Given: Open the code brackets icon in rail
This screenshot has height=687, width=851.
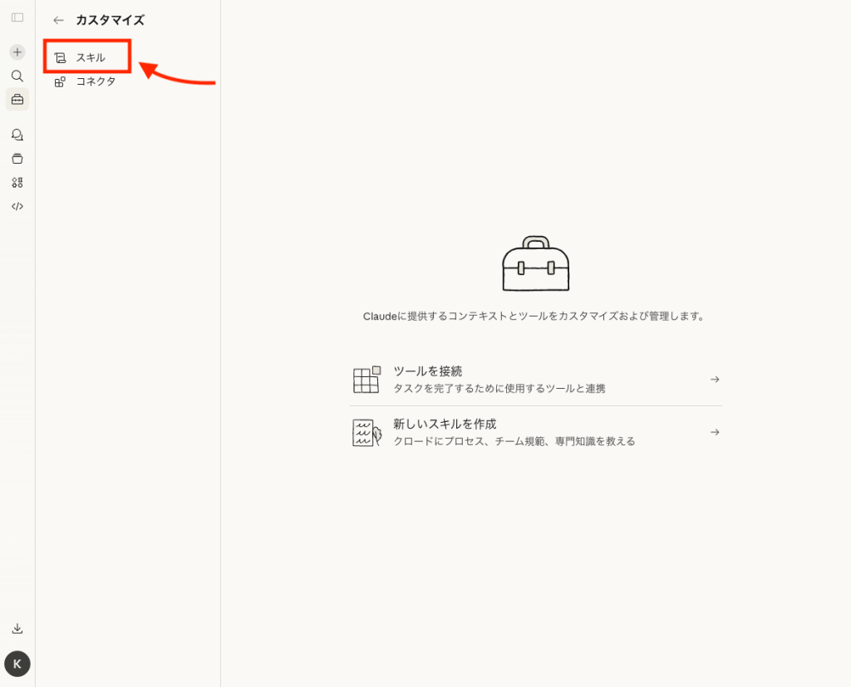Looking at the screenshot, I should tap(17, 206).
